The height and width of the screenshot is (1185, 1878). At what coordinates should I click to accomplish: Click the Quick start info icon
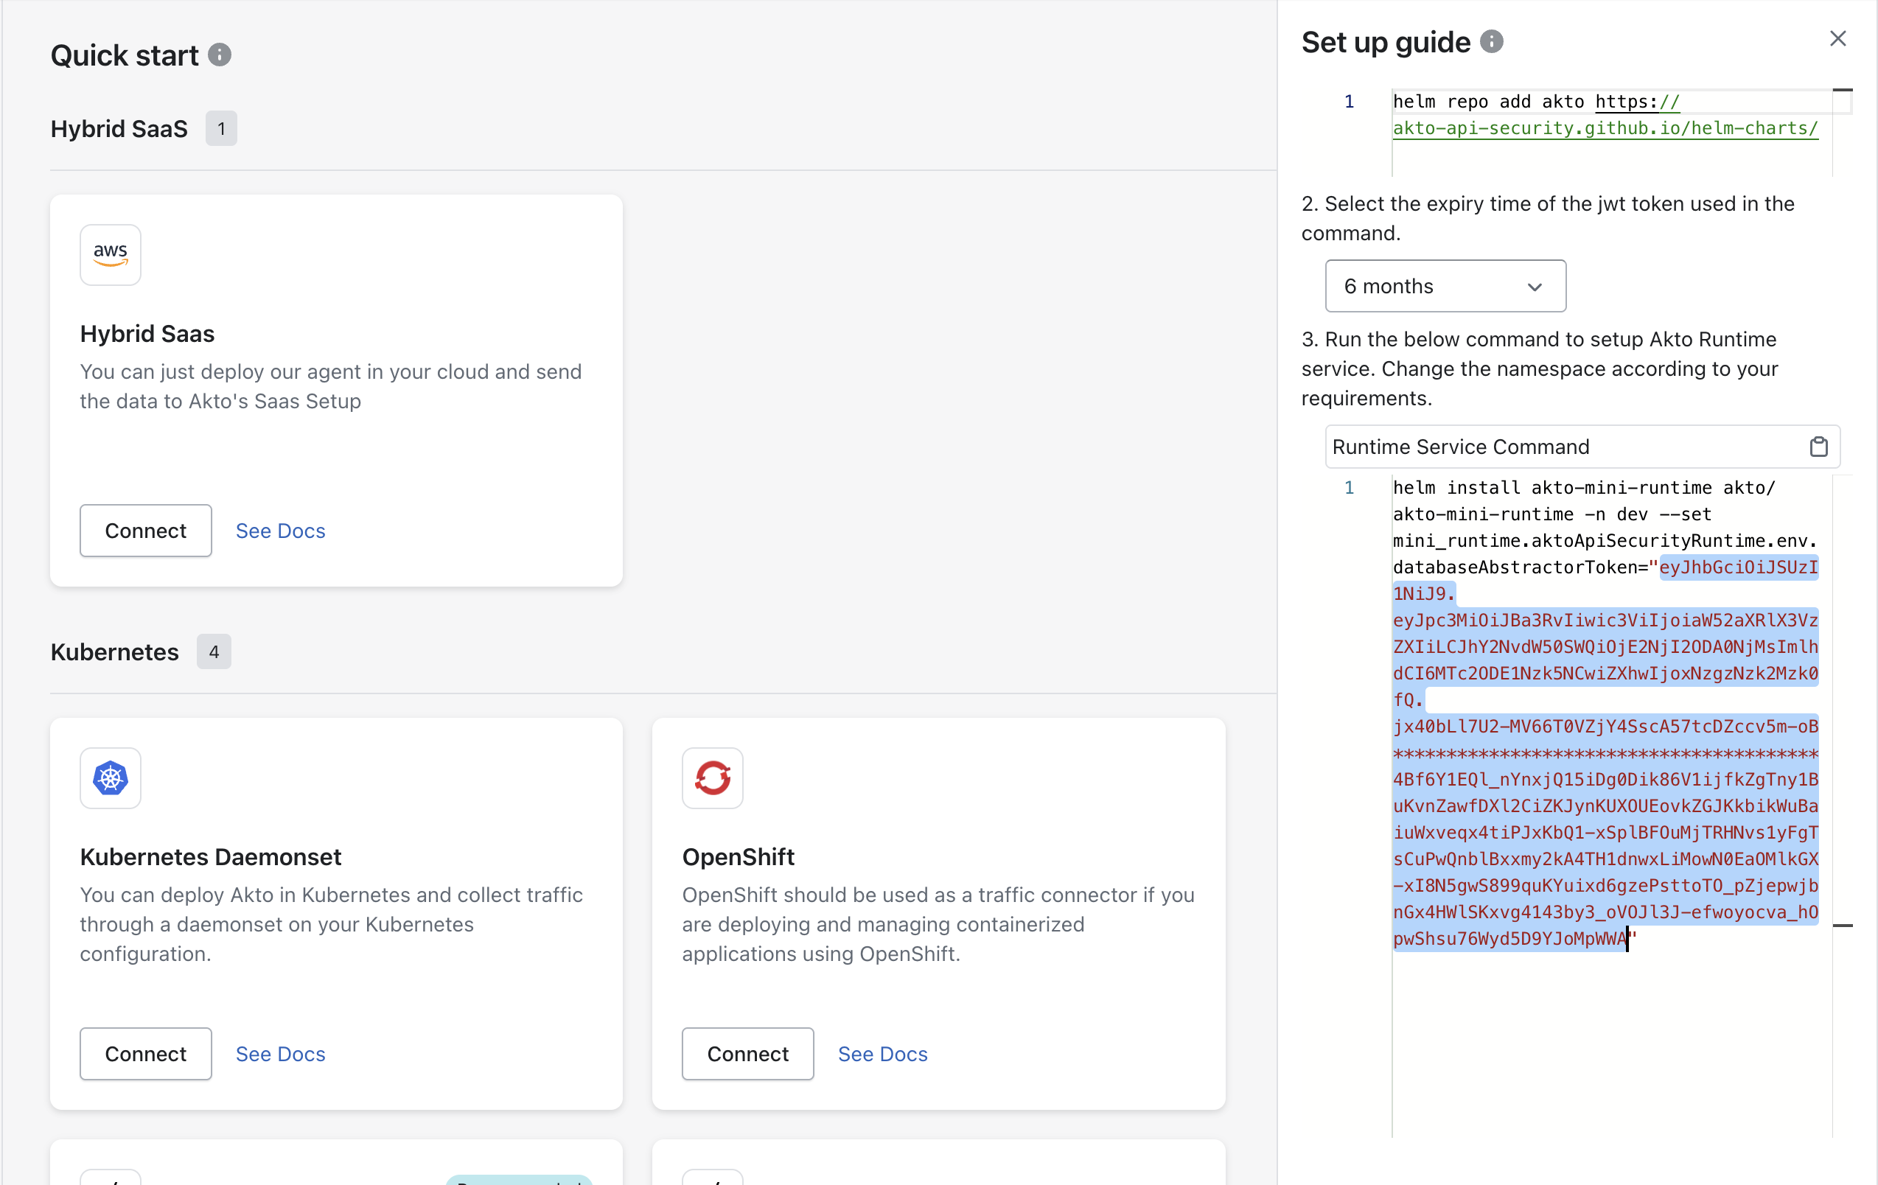[x=220, y=55]
